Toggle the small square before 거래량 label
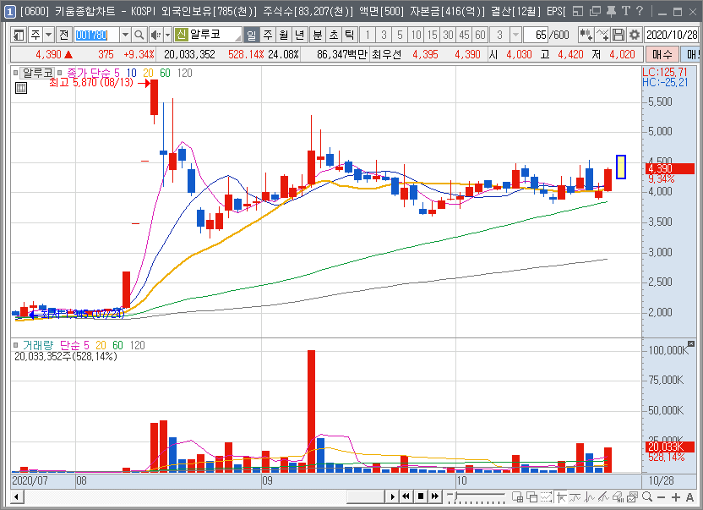This screenshot has width=703, height=510. (16, 345)
